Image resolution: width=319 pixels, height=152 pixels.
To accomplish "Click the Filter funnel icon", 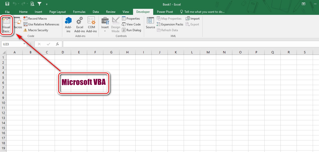I will (x=40, y=4).
